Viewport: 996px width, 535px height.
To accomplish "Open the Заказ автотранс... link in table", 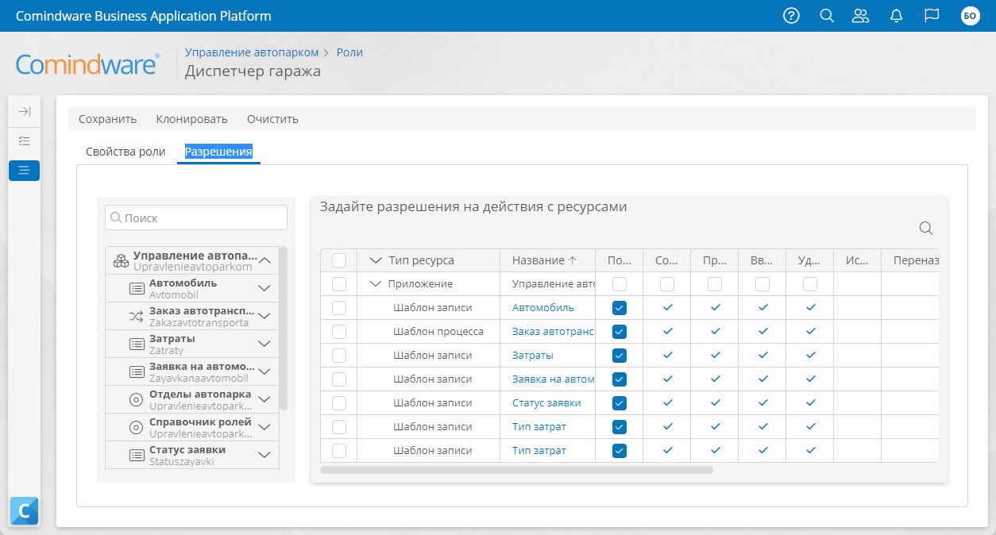I will tap(554, 332).
